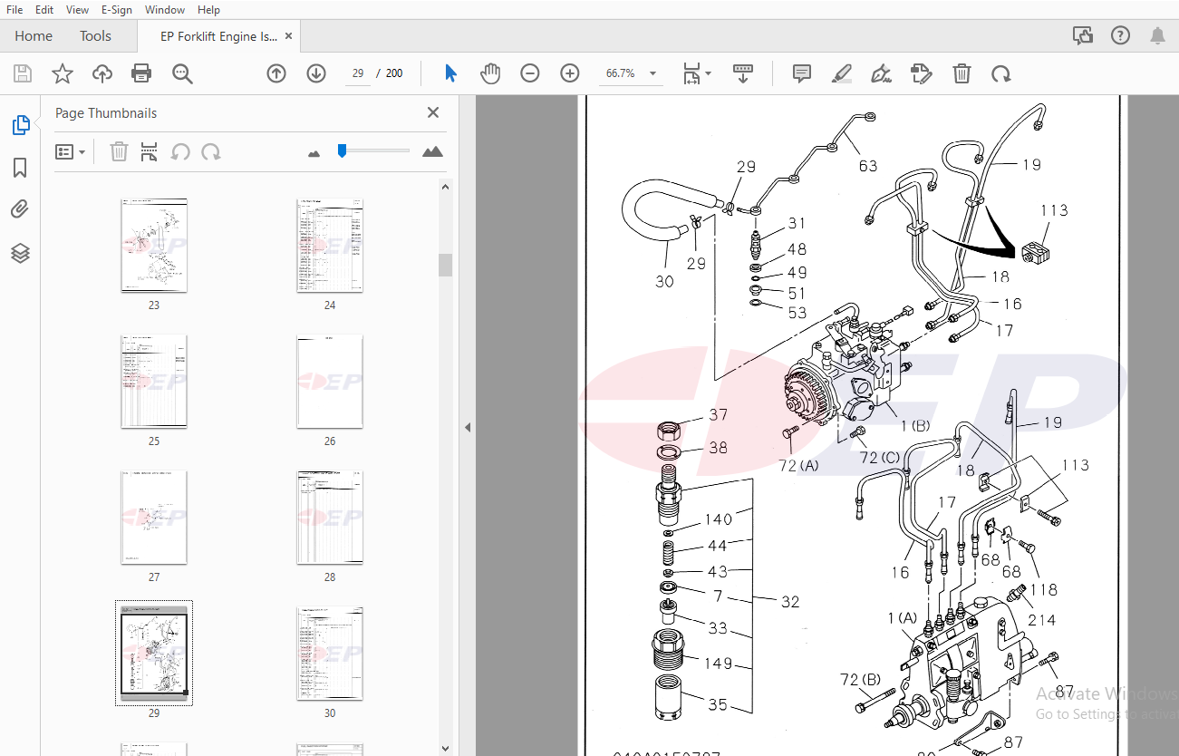Close the EP Forklift Engine tab
This screenshot has width=1179, height=756.
289,36
